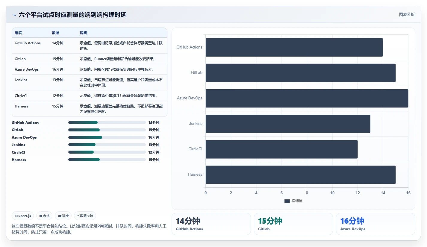Click the Jenkins progress bar
The width and height of the screenshot is (427, 247).
tap(107, 145)
